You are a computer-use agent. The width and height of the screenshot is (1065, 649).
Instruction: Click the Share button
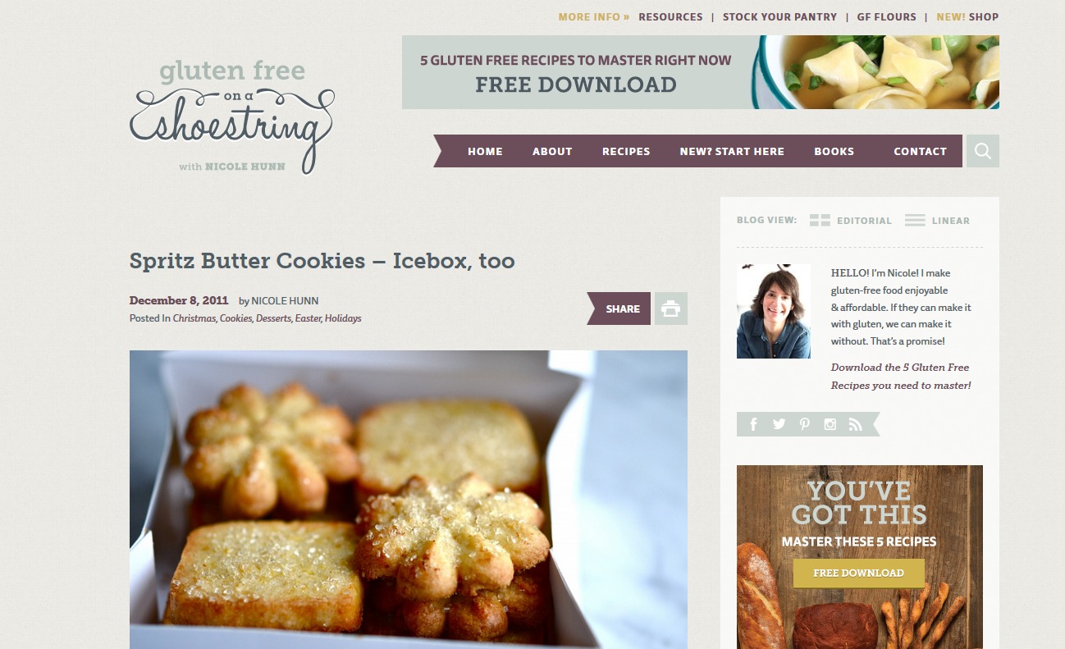[619, 309]
